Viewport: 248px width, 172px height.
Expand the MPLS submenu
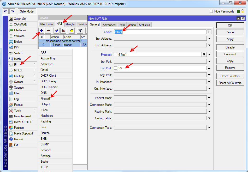click(23, 70)
